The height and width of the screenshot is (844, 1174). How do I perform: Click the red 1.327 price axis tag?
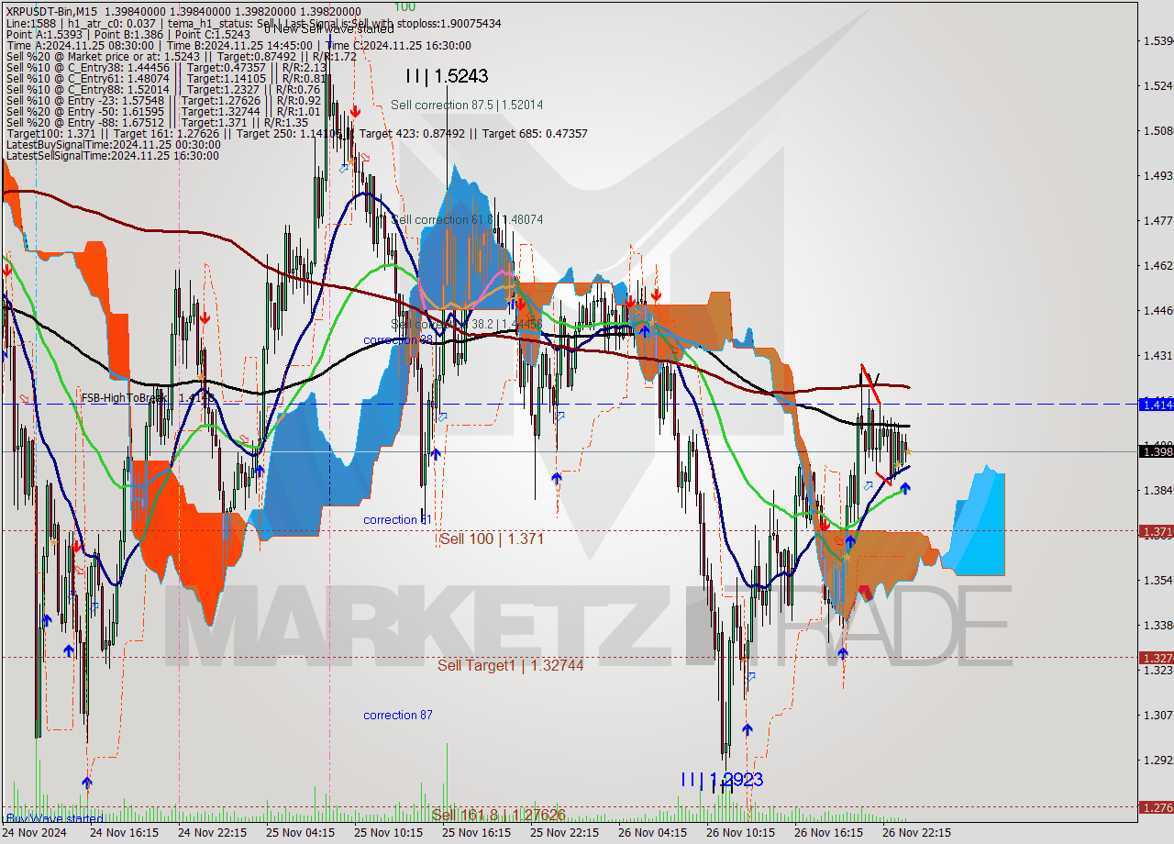[1156, 658]
